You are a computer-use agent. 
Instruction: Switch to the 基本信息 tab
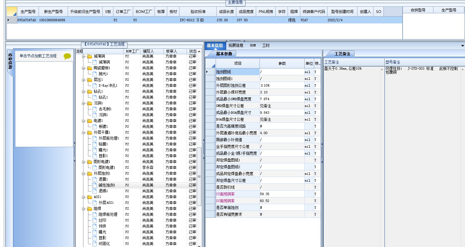coord(215,45)
